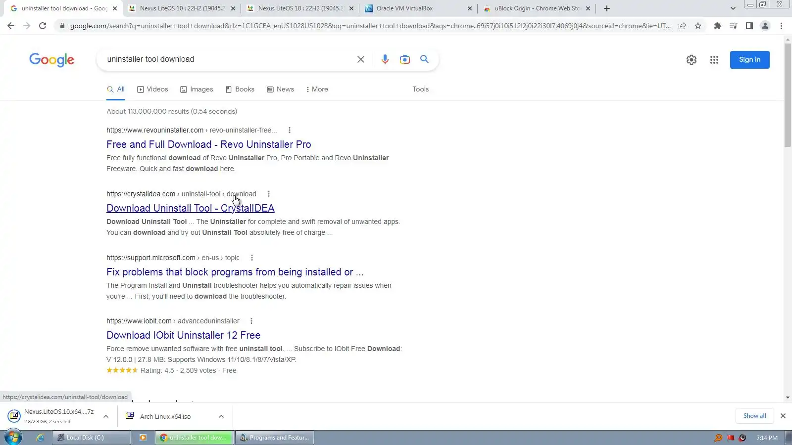Open options for the crystalidea.com result
This screenshot has height=445, width=792.
pyautogui.click(x=269, y=194)
